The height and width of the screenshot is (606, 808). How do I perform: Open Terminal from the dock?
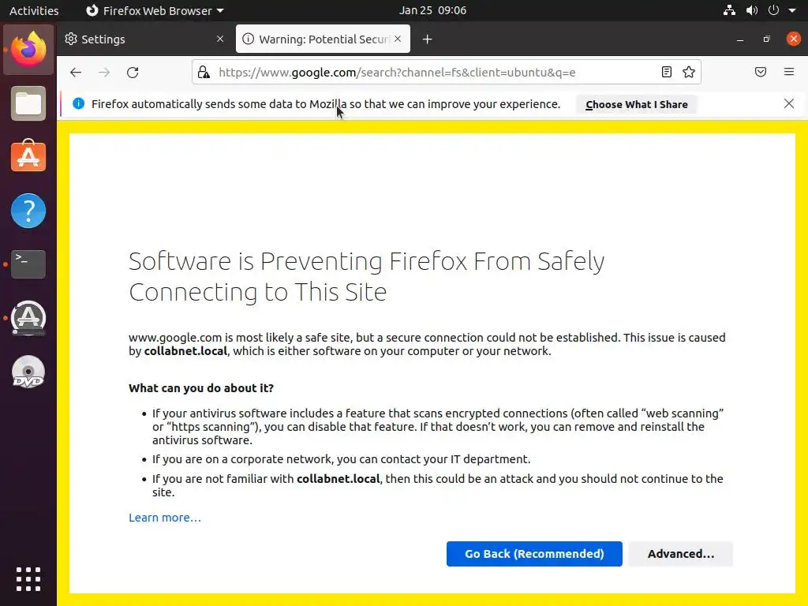[28, 264]
